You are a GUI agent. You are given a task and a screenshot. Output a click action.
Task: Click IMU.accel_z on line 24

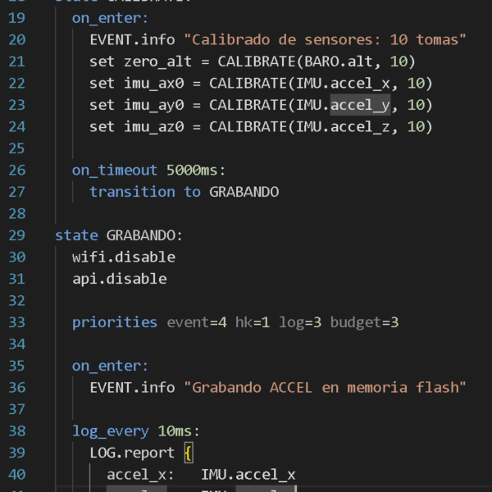(343, 127)
